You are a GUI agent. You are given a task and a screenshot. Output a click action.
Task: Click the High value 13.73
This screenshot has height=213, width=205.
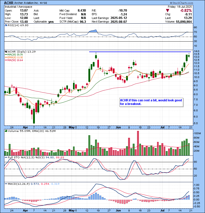[x=24, y=14]
